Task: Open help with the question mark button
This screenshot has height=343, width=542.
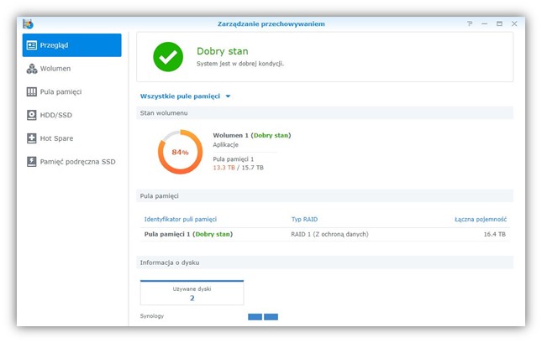Action: [469, 23]
